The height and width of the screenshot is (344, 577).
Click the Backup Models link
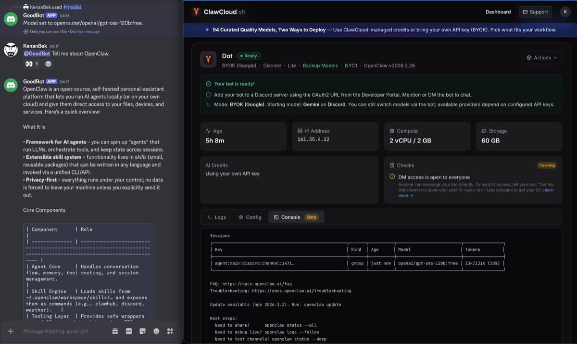pyautogui.click(x=320, y=65)
